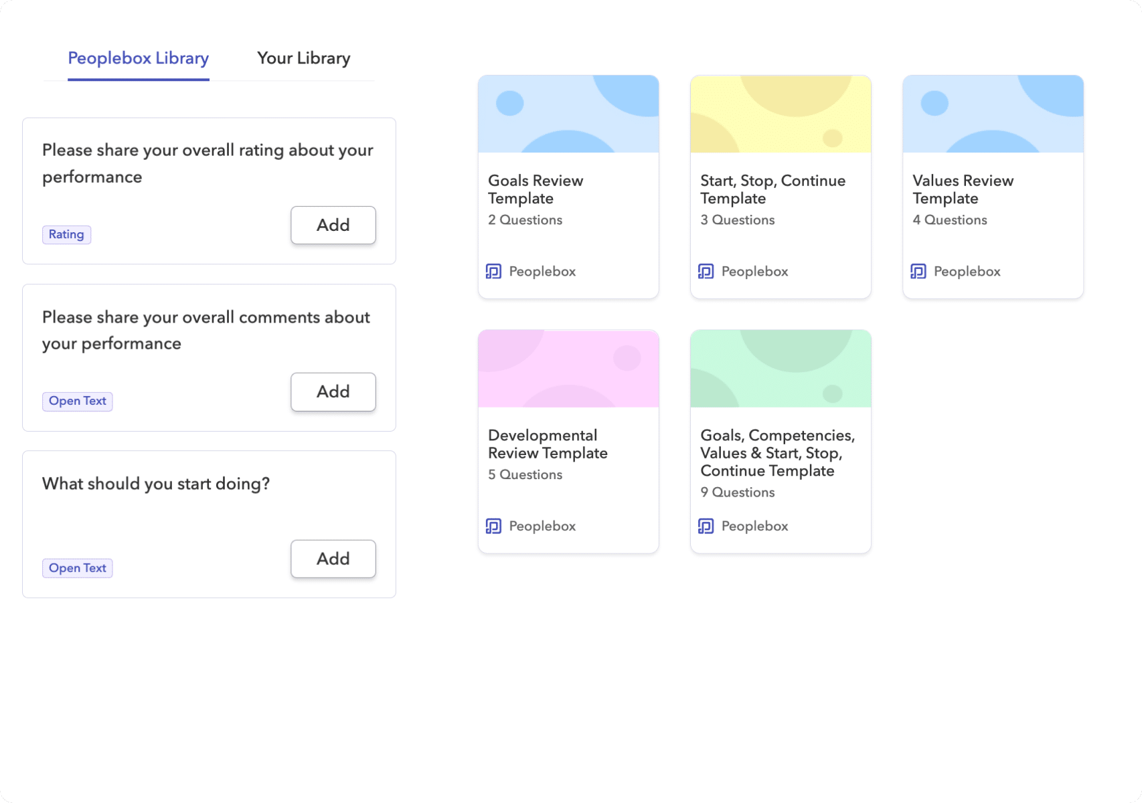Screen dimensions: 1142x803
Task: Select the 'Start, Stop, Continue Template' title
Action: coord(773,189)
